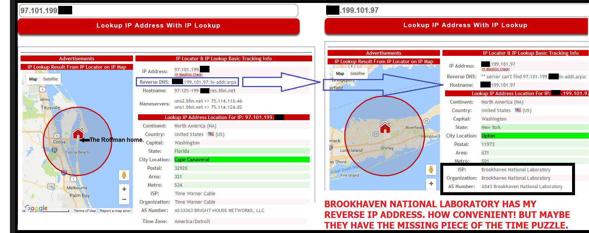Click the Shirley label on Long Island map
Viewport: 589px width, 233px height.
[x=387, y=148]
